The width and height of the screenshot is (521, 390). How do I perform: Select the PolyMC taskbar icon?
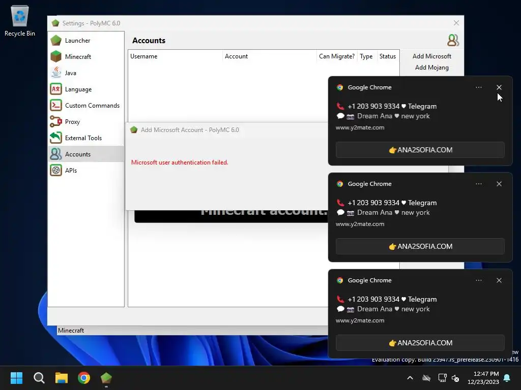[106, 378]
